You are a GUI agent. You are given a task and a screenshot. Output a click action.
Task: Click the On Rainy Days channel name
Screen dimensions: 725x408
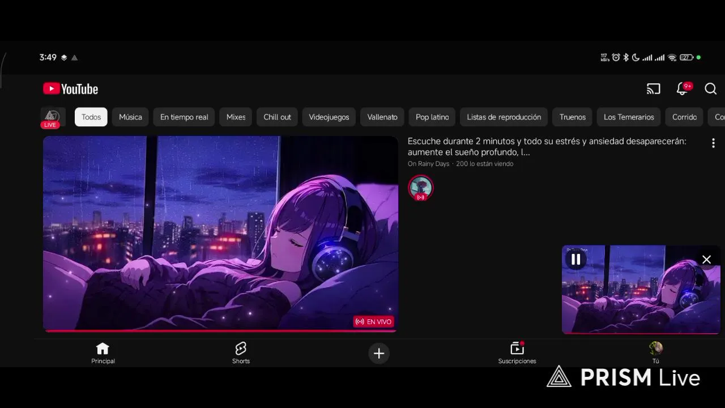(428, 164)
